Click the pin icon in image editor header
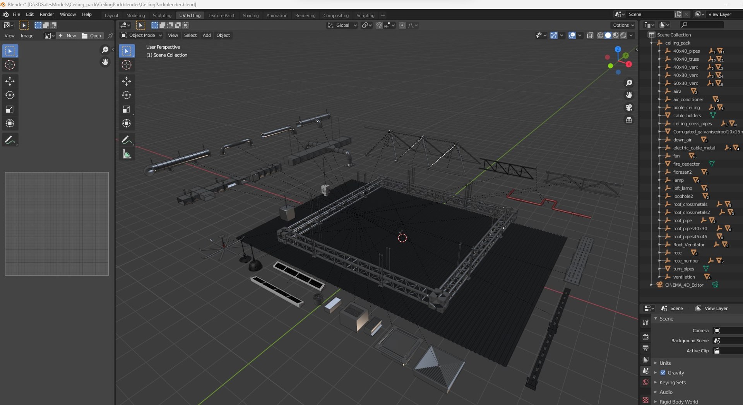 coord(110,36)
